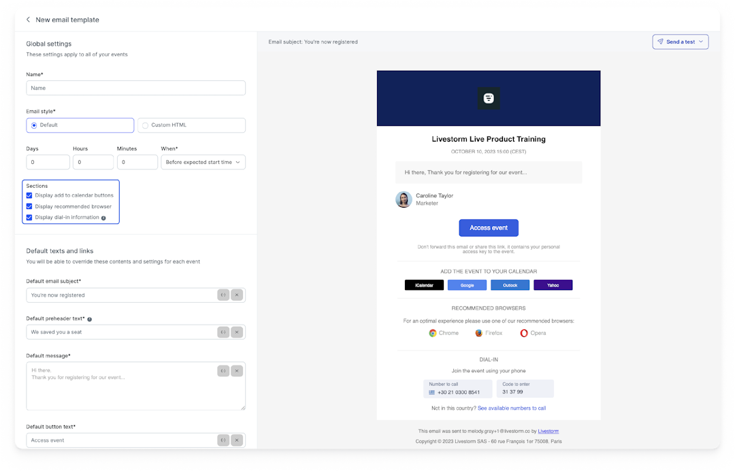Image resolution: width=735 pixels, height=471 pixels.
Task: Click the paper plane icon in Send a test
Action: point(660,42)
